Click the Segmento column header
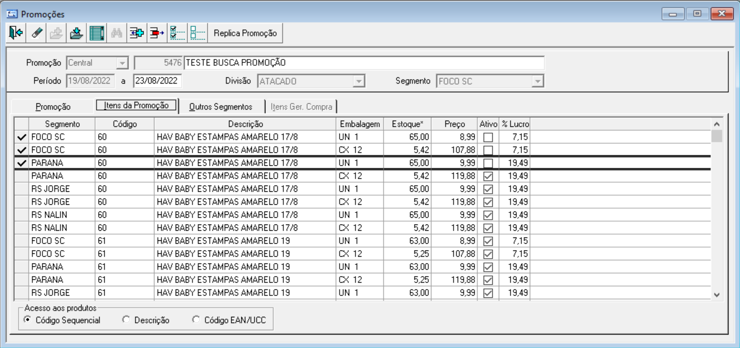The height and width of the screenshot is (348, 740). point(63,124)
